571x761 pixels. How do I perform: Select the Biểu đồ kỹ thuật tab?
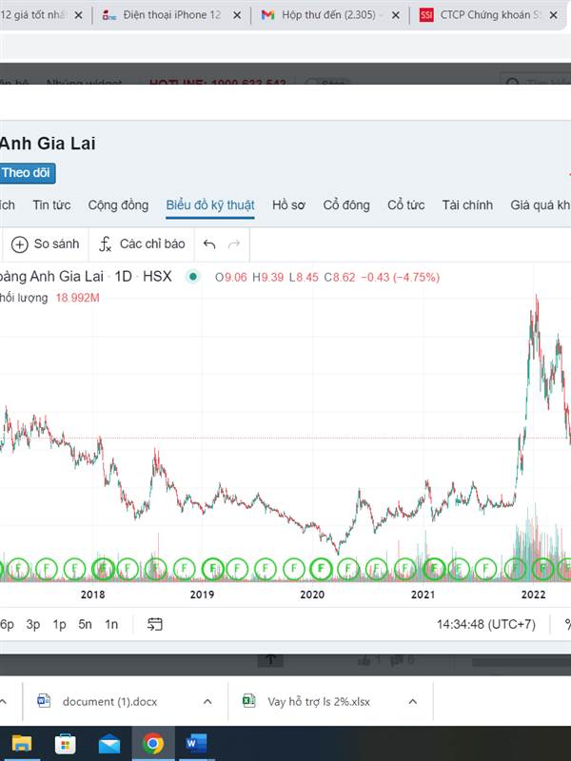pos(209,205)
